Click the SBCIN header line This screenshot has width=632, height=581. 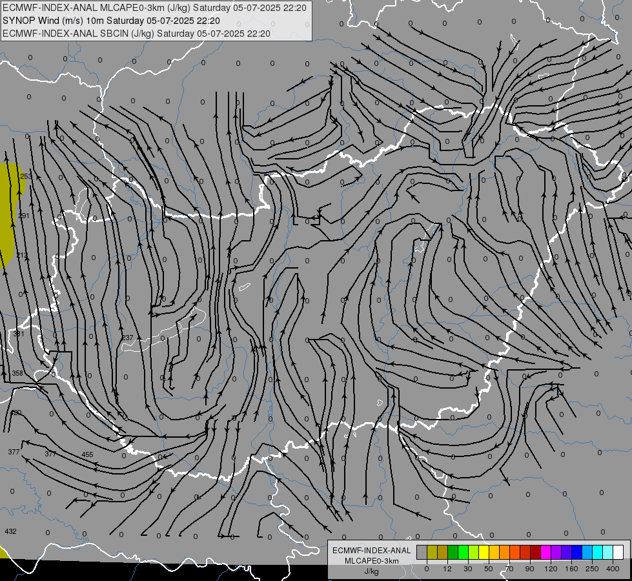tap(136, 34)
